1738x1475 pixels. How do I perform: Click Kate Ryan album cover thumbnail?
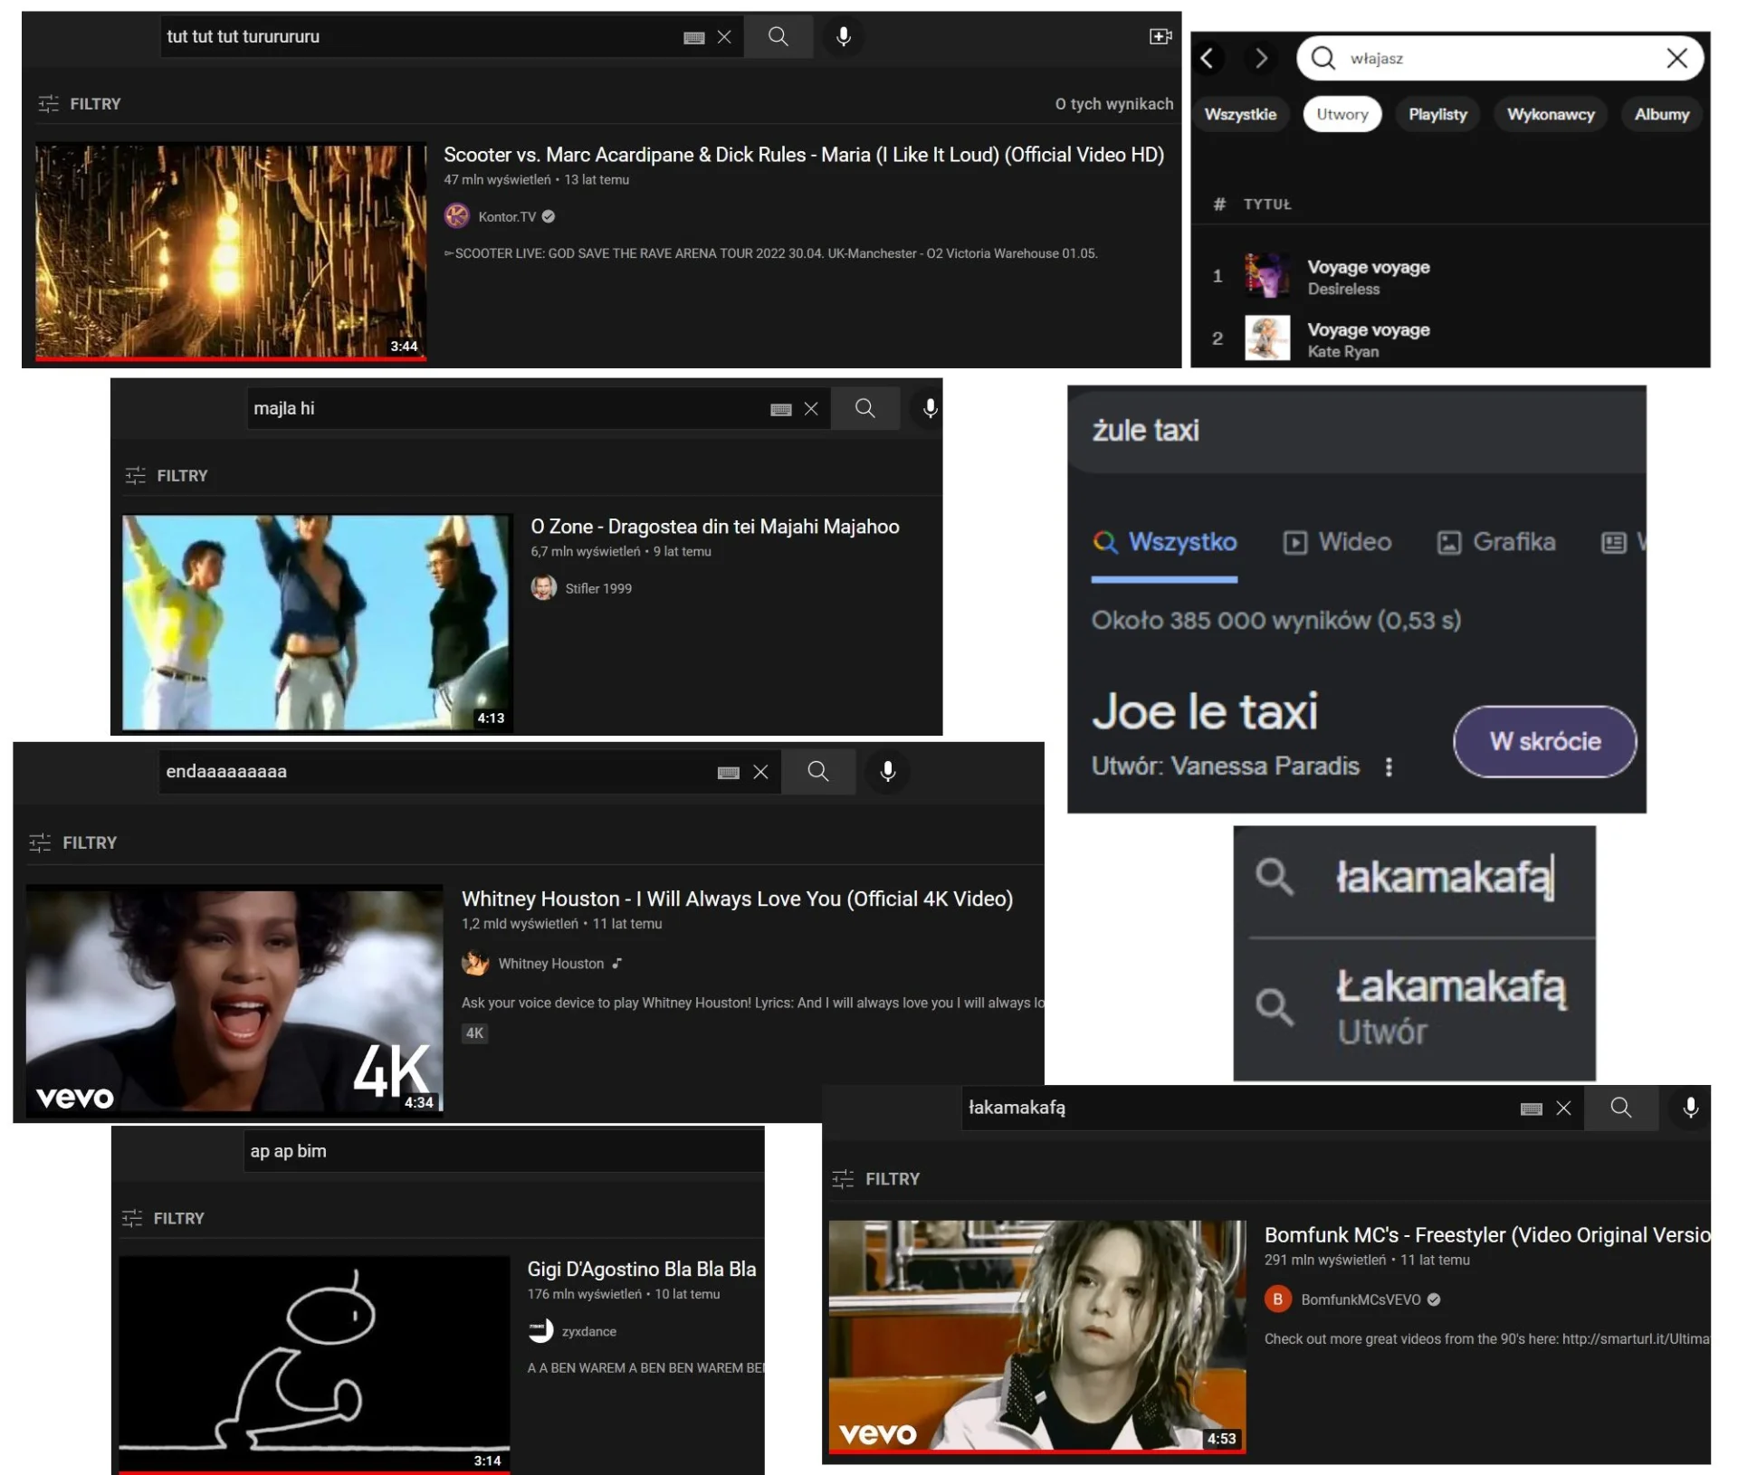1266,338
